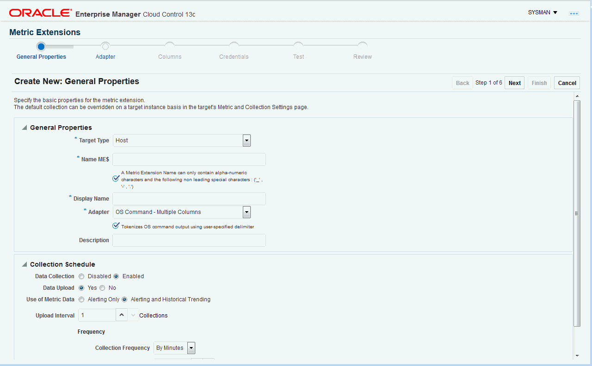
Task: Click the Metric Extensions heading
Action: click(45, 32)
